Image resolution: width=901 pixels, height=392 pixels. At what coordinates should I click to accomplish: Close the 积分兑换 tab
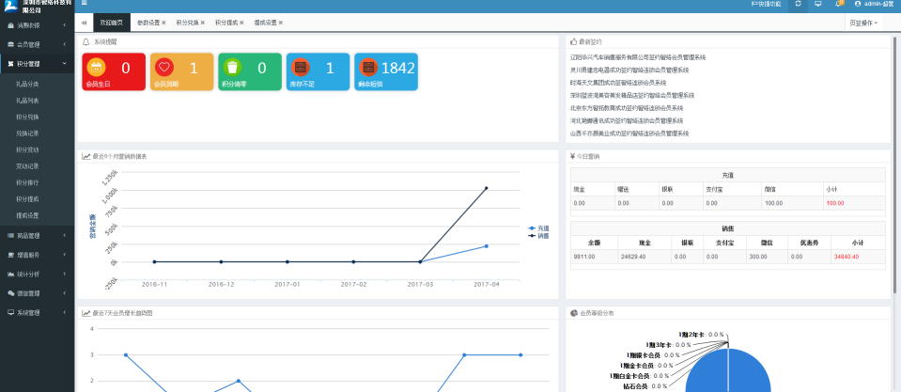click(x=203, y=22)
